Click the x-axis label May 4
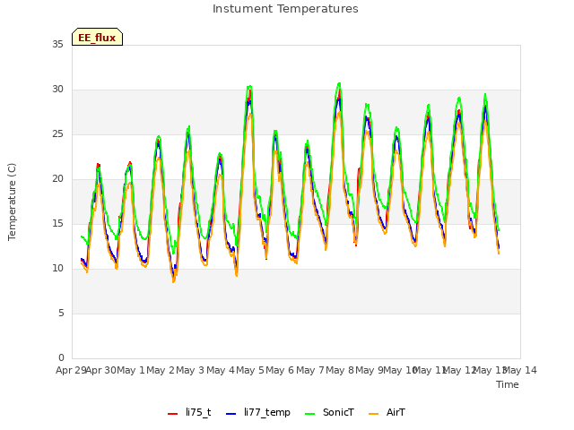Viewport: 574px width, 430px height. click(x=221, y=370)
